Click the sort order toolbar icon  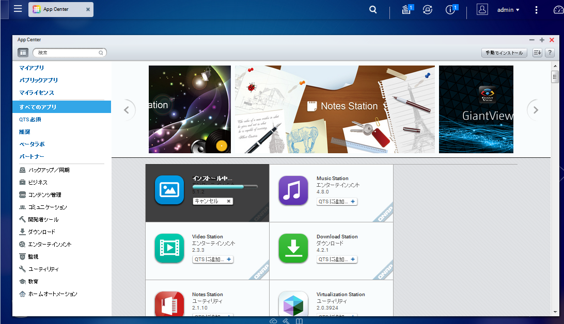537,53
